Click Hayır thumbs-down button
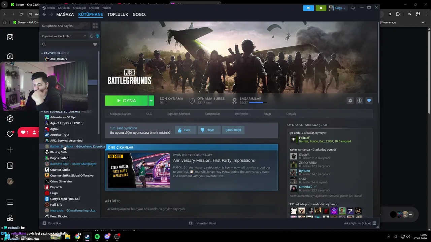Screen dimensions: 431x242 [x=209, y=130]
